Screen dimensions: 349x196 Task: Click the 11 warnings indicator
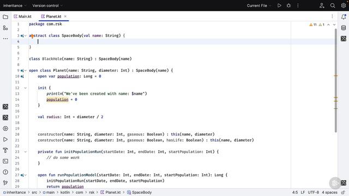point(313,24)
